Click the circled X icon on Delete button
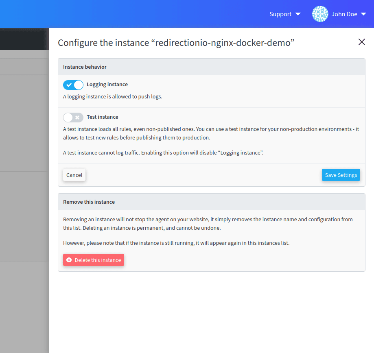Screen dimensions: 374x353 (69, 260)
